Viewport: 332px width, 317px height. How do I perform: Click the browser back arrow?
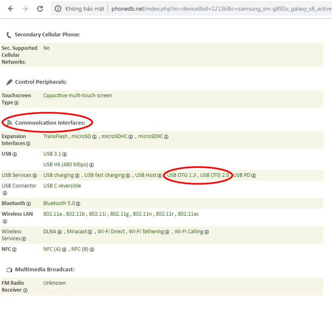(10, 9)
